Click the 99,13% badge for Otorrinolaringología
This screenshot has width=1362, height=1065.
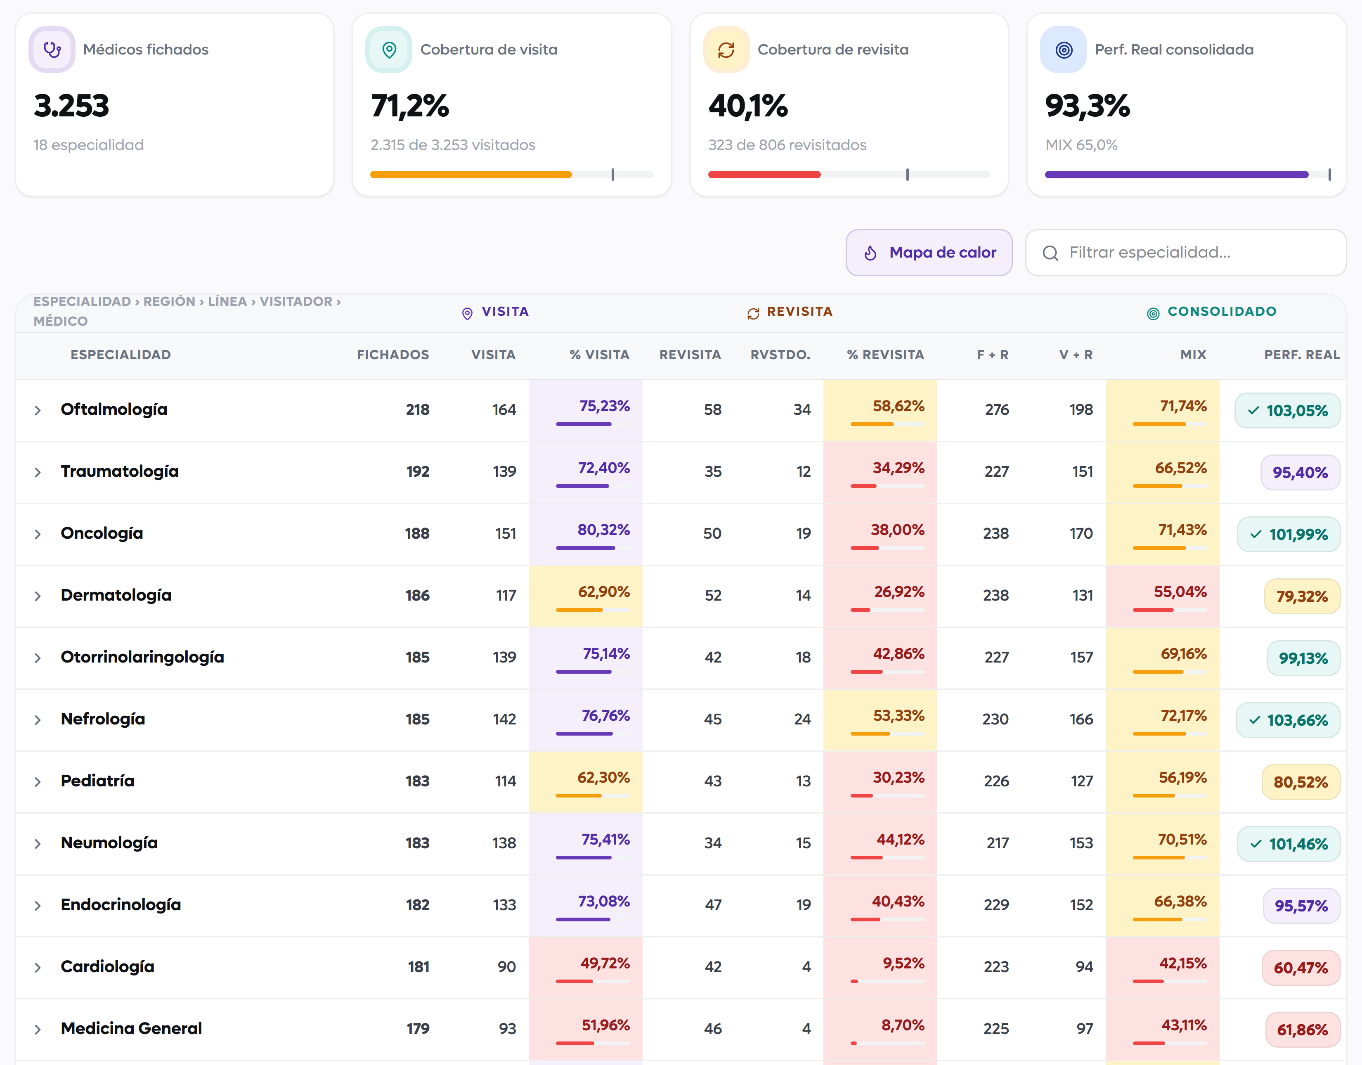[x=1303, y=658]
